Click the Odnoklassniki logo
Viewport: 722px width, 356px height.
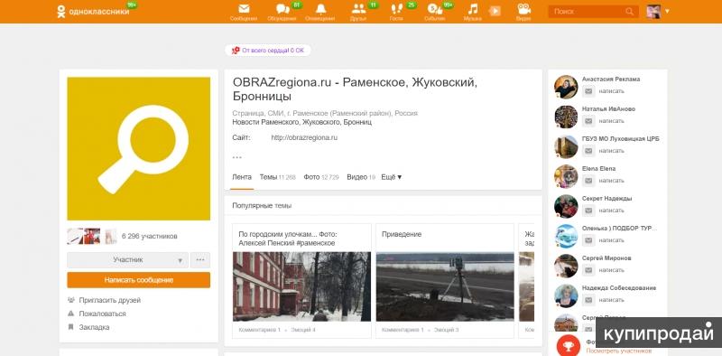[x=93, y=12]
